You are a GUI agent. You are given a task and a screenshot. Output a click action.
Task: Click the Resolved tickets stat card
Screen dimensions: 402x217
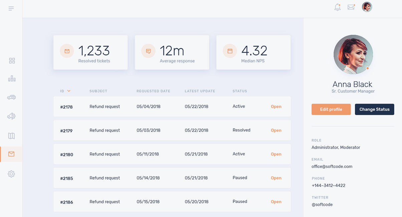tap(90, 52)
